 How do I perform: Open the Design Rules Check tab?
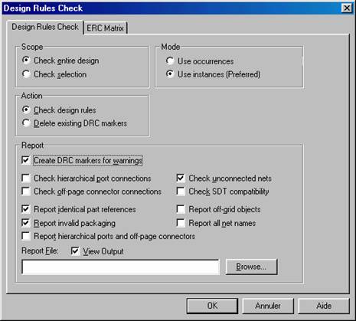pyautogui.click(x=45, y=27)
